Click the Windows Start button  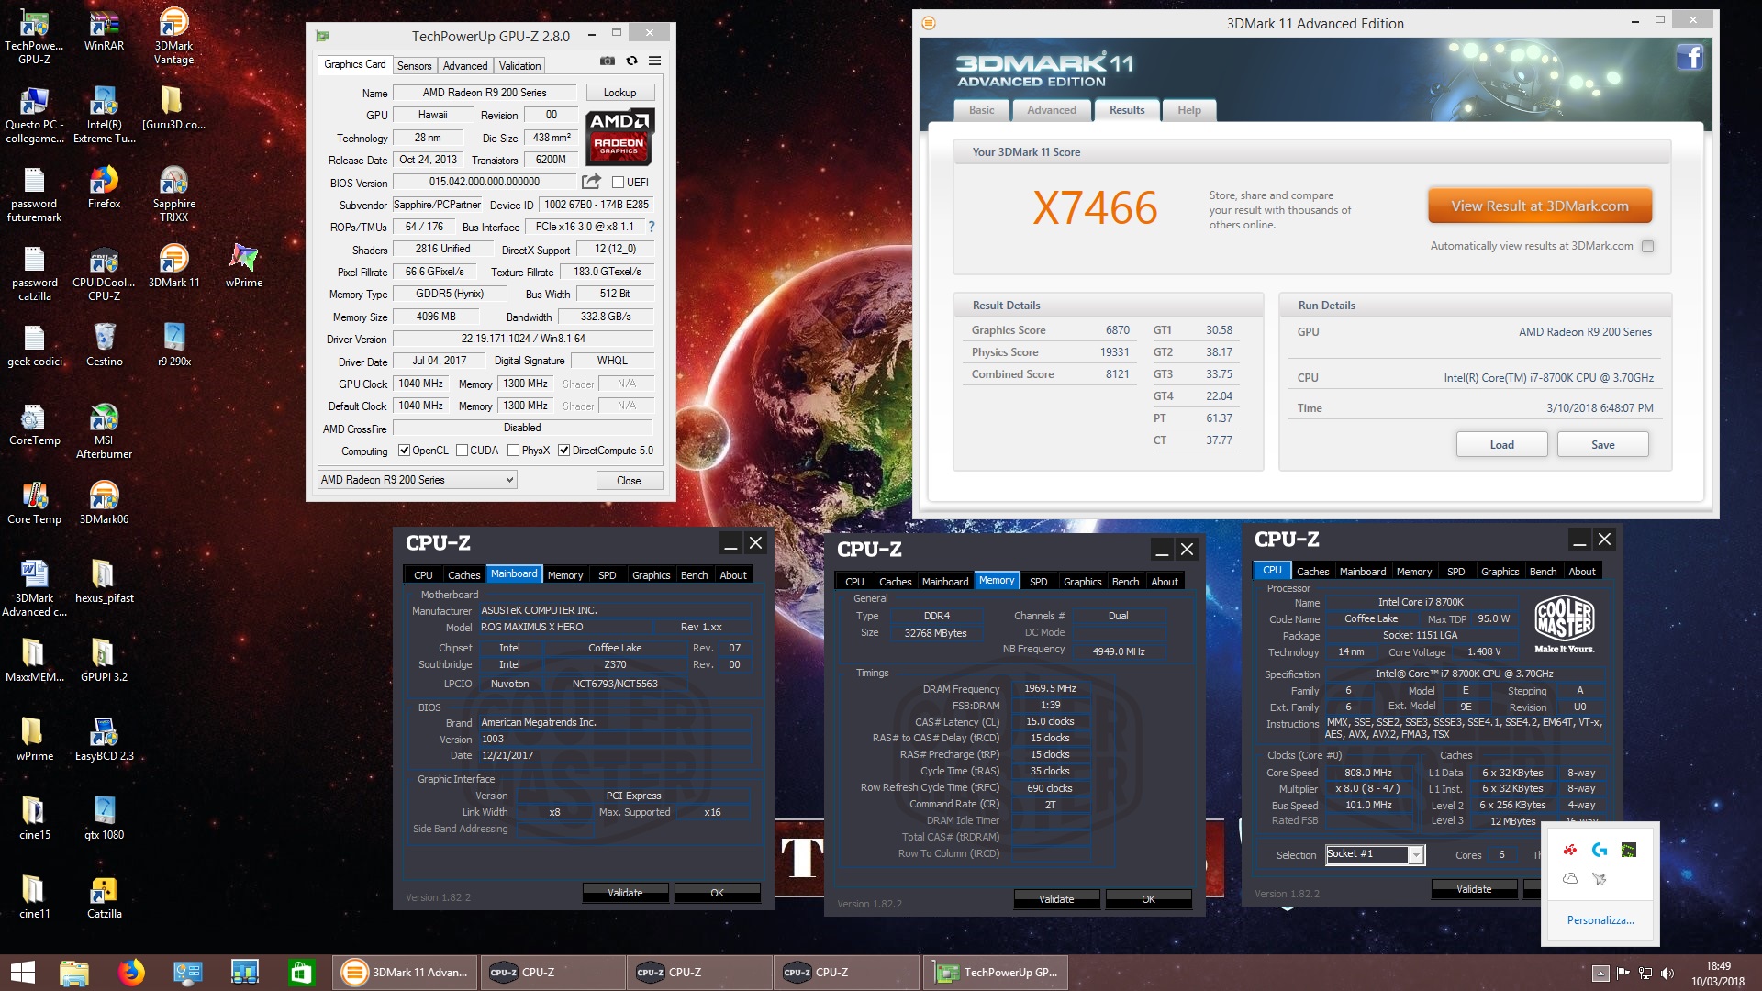coord(23,973)
